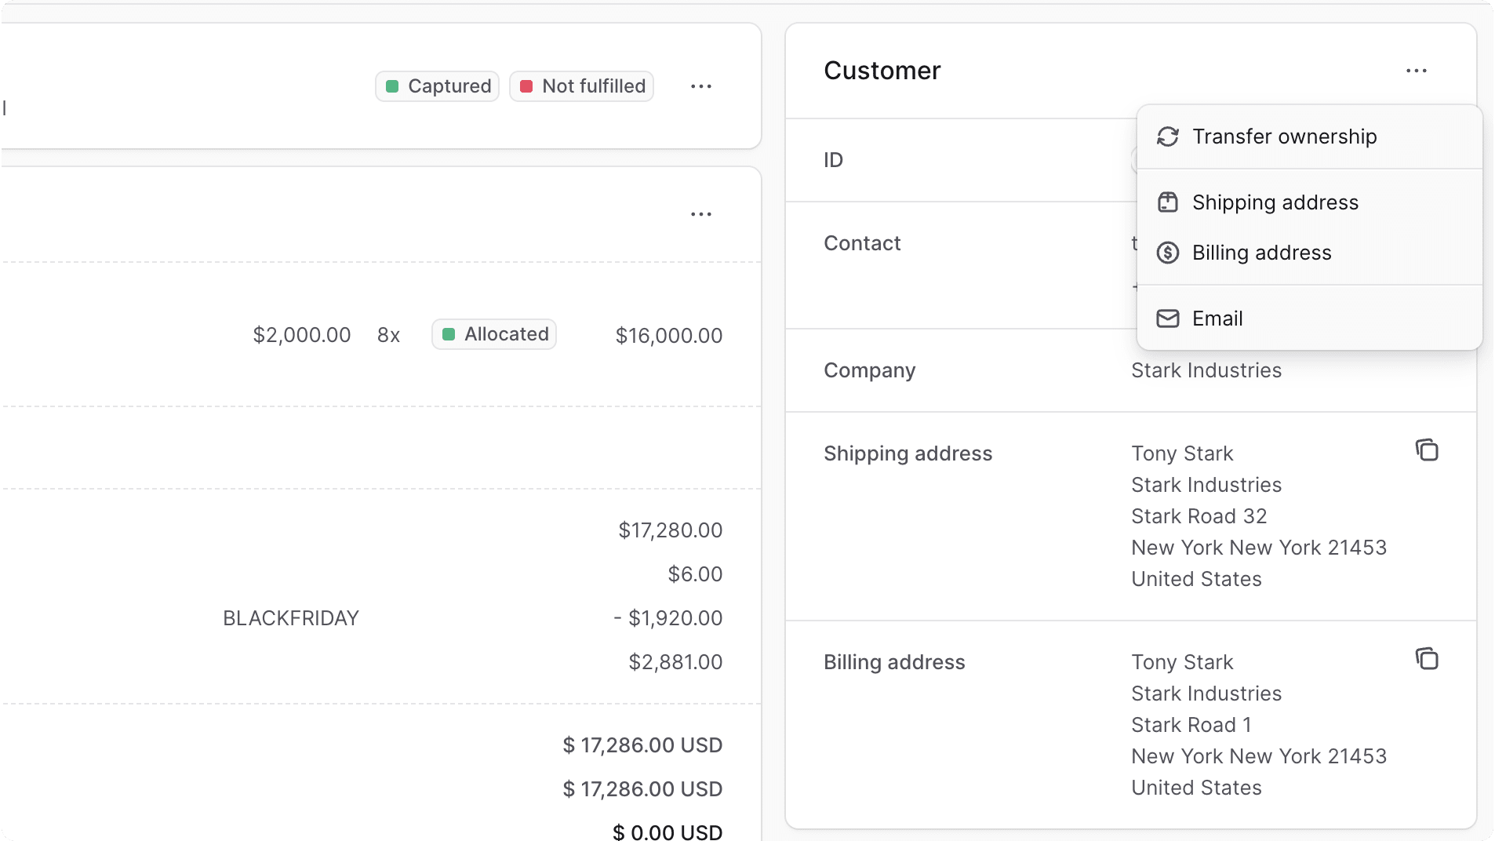The image size is (1495, 841).
Task: Choose Email in the customer menu
Action: [1217, 319]
